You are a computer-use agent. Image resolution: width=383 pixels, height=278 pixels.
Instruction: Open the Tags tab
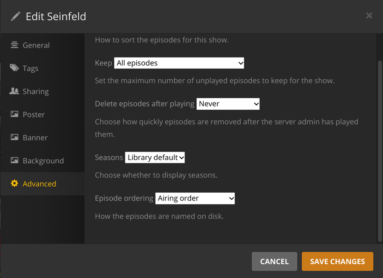click(x=30, y=68)
